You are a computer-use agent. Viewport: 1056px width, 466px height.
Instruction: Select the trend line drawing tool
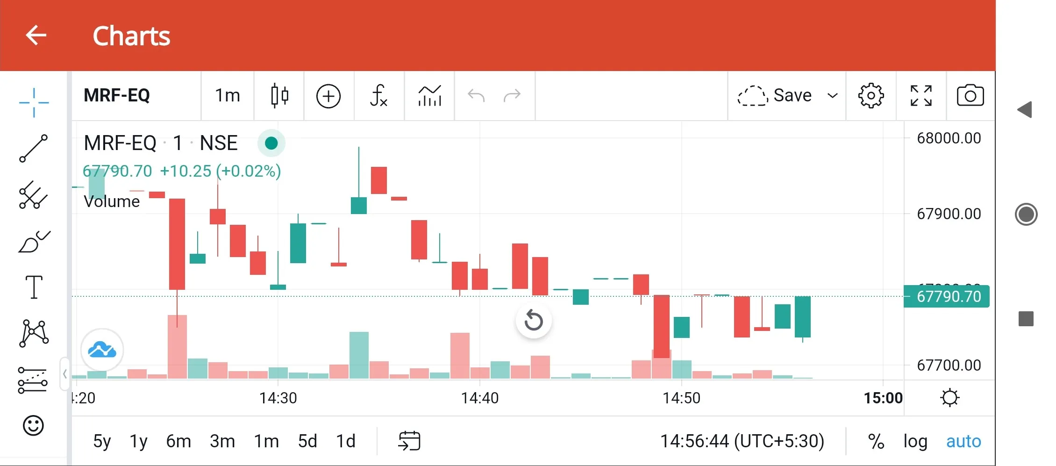coord(34,149)
